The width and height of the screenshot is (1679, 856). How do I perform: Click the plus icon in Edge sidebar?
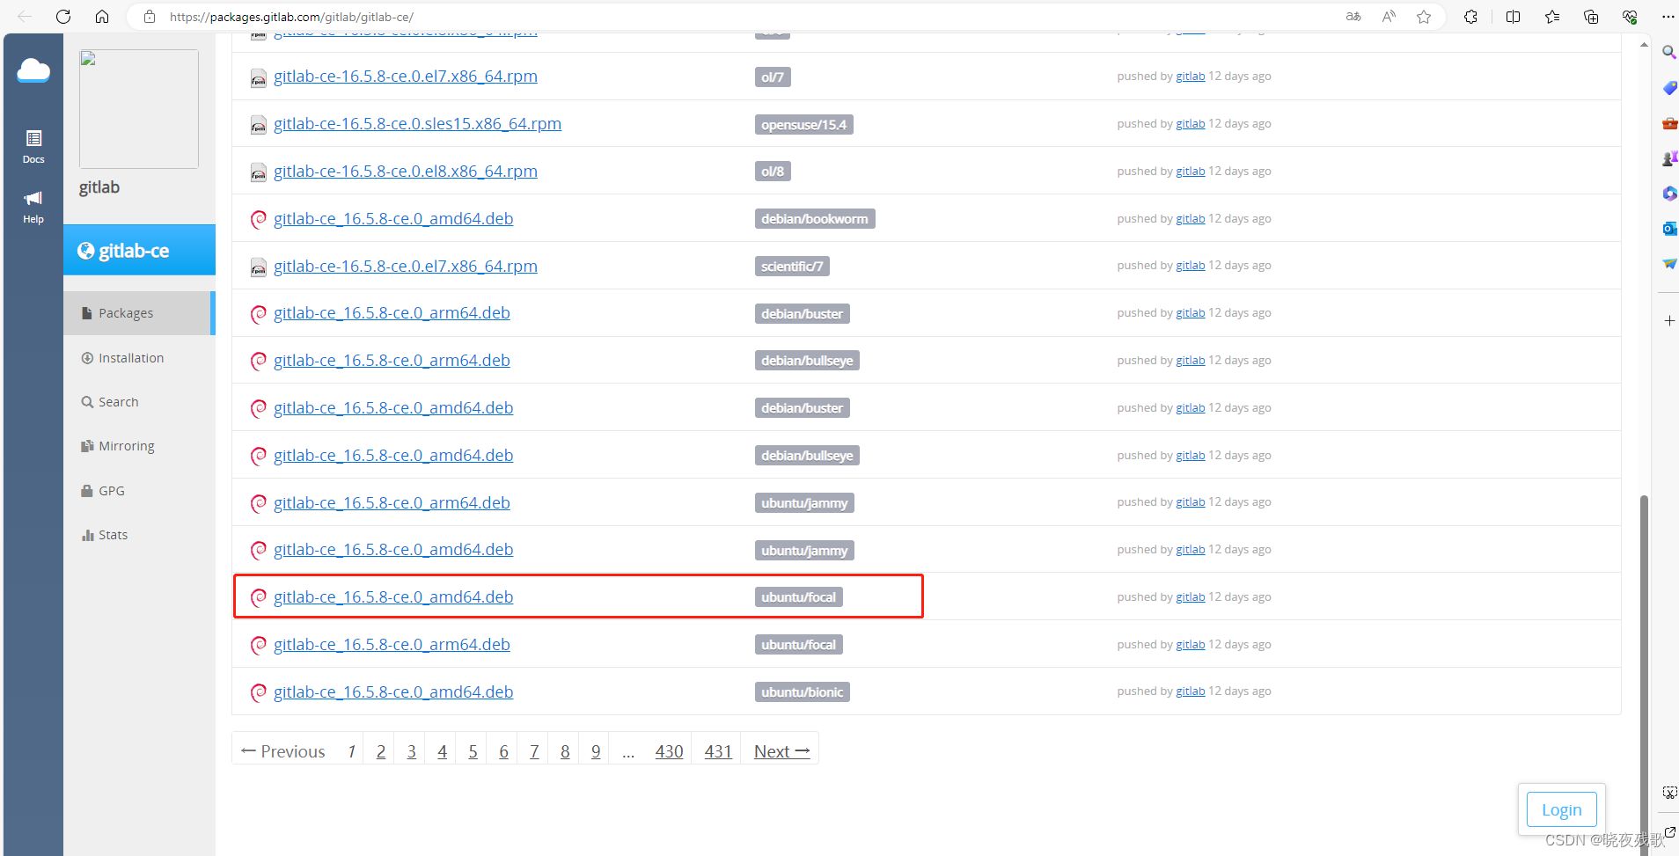[x=1669, y=321]
